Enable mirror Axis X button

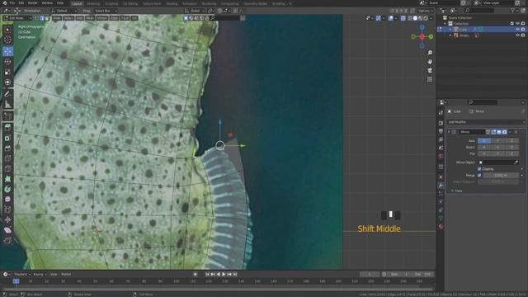(x=484, y=141)
